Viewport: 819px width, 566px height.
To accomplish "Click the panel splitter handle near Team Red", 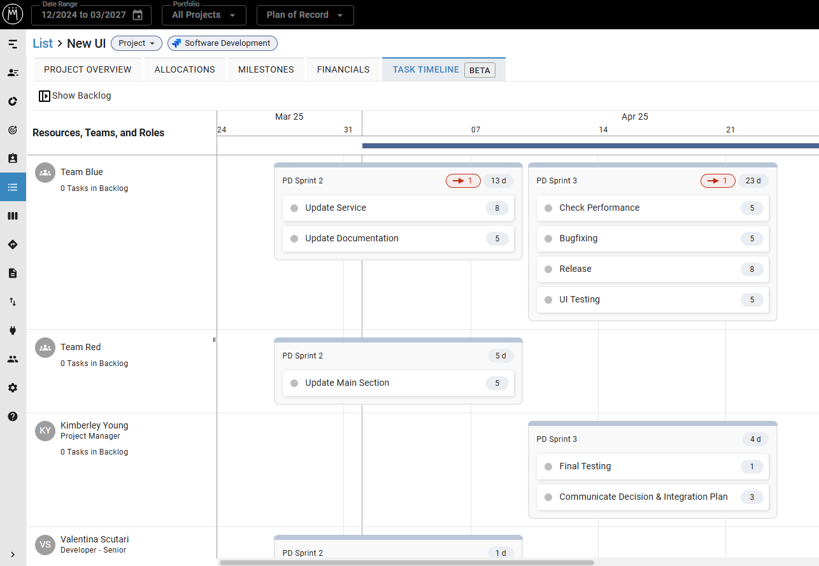I will [214, 340].
